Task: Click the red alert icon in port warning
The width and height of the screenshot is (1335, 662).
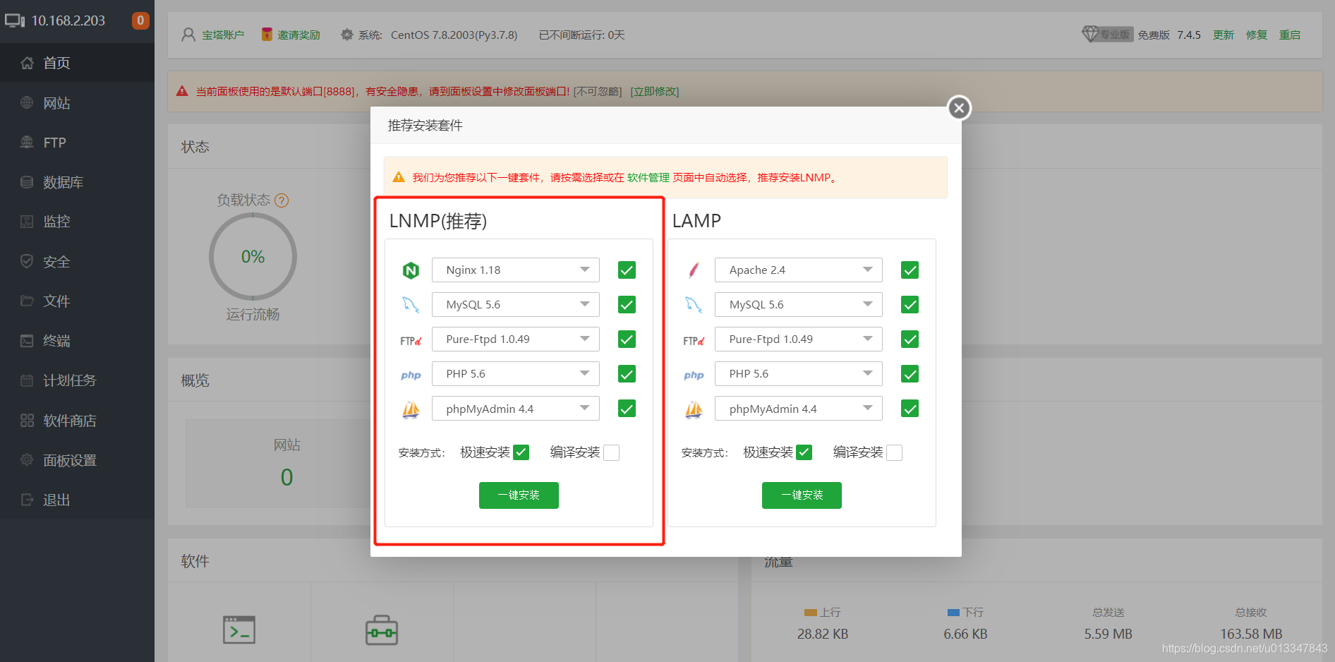Action: tap(182, 91)
